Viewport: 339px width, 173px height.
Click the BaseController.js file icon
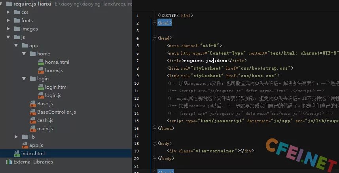pyautogui.click(x=33, y=112)
